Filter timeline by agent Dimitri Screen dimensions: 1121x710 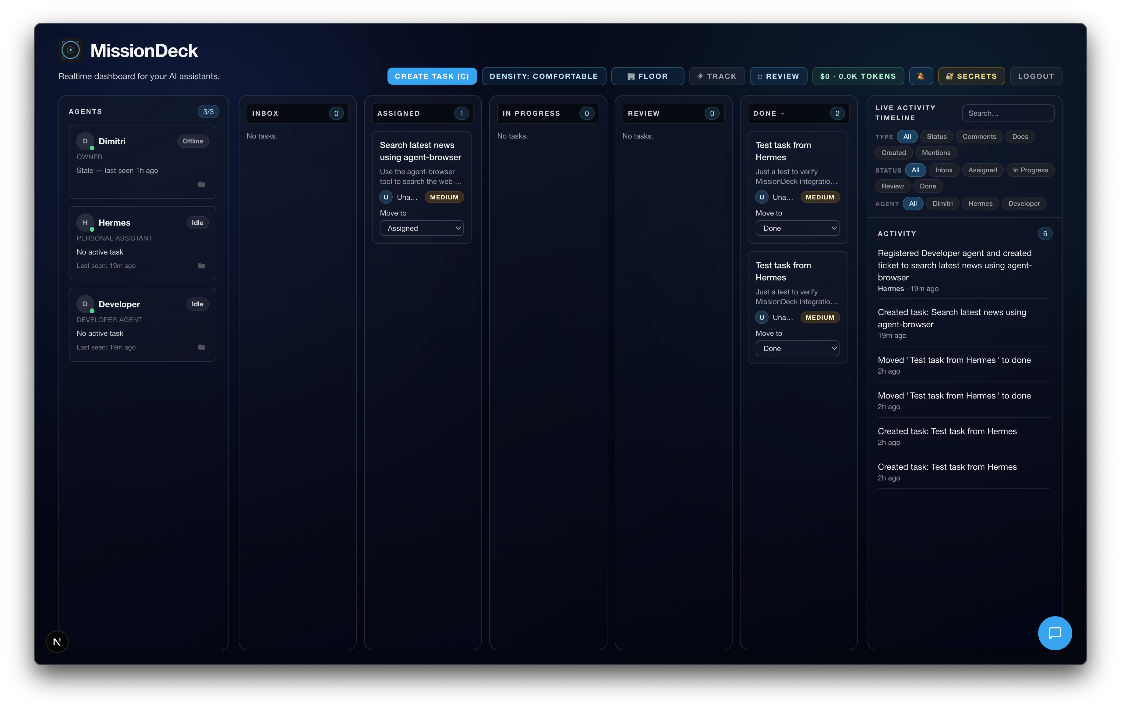(943, 203)
